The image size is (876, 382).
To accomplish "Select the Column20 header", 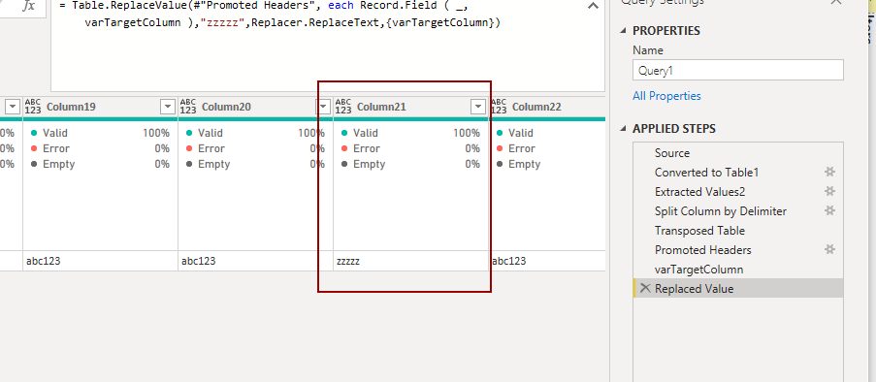I will 255,106.
